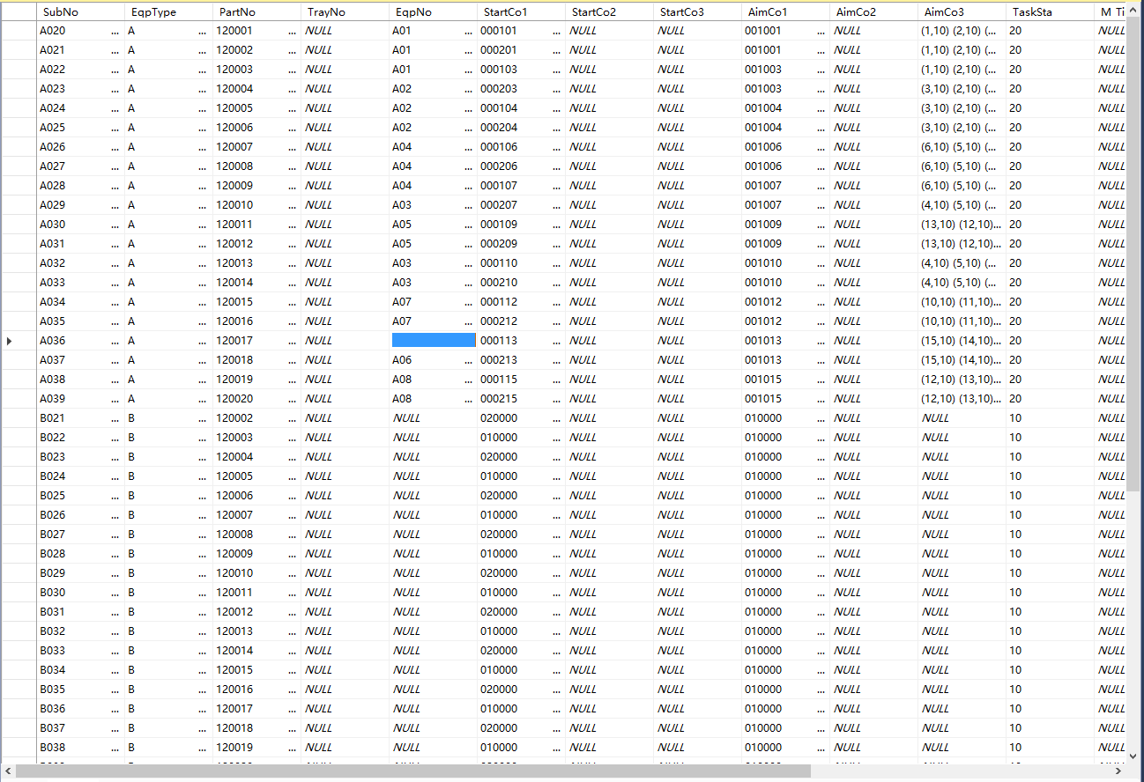
Task: Click the vertical scrollbar up arrow
Action: tap(1133, 11)
